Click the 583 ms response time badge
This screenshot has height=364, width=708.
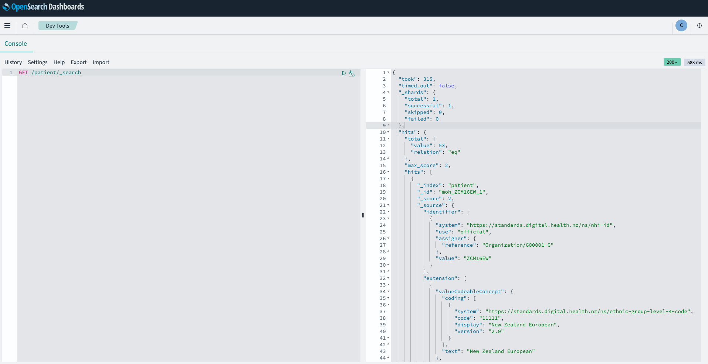[694, 62]
